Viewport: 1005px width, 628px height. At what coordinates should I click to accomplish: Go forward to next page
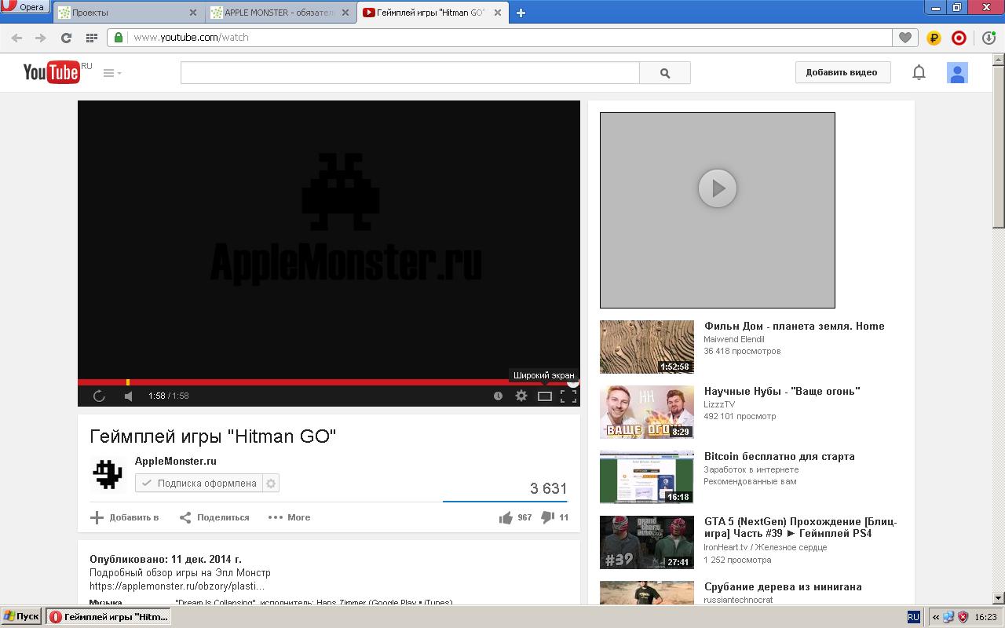[x=41, y=38]
